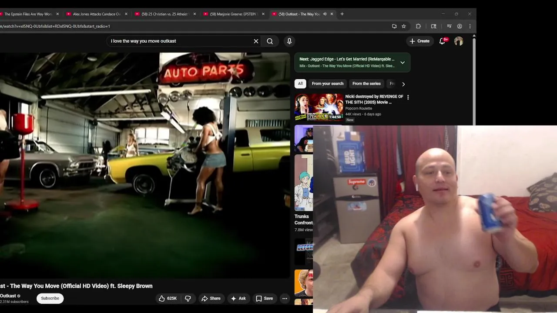Clear the YouTube search box text

tap(256, 41)
